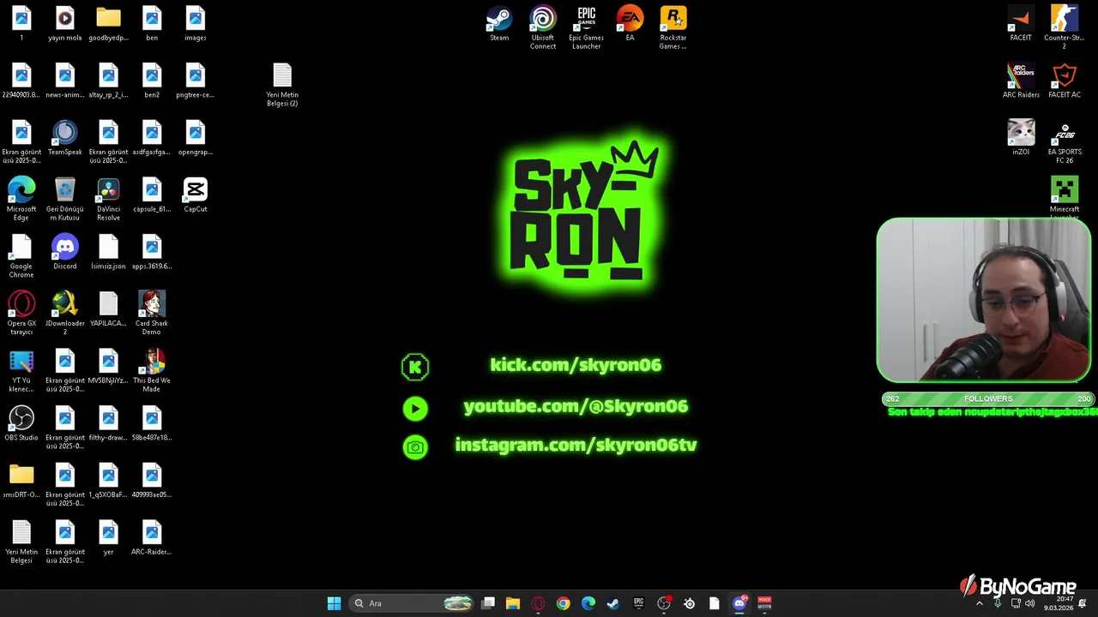Open the notification bell in the tray
This screenshot has height=617, width=1098.
(1083, 603)
